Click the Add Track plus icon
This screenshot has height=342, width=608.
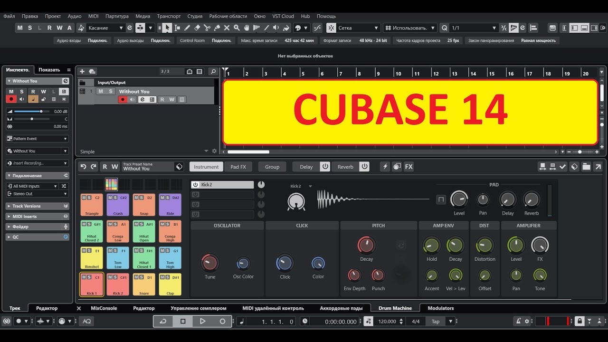82,71
